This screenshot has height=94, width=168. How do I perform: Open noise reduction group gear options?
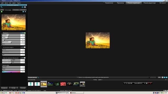point(23,47)
